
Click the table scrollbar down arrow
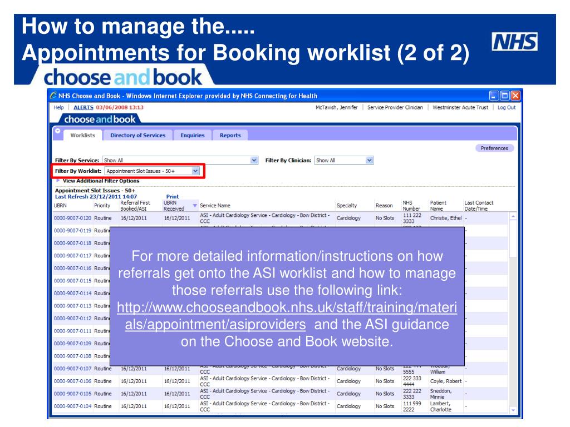pyautogui.click(x=513, y=410)
